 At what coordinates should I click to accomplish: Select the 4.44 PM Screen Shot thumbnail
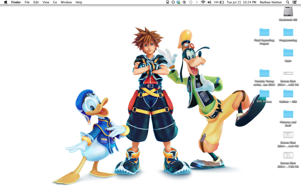point(288,135)
